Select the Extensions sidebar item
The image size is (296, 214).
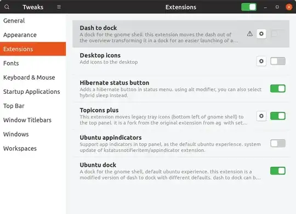click(33, 49)
